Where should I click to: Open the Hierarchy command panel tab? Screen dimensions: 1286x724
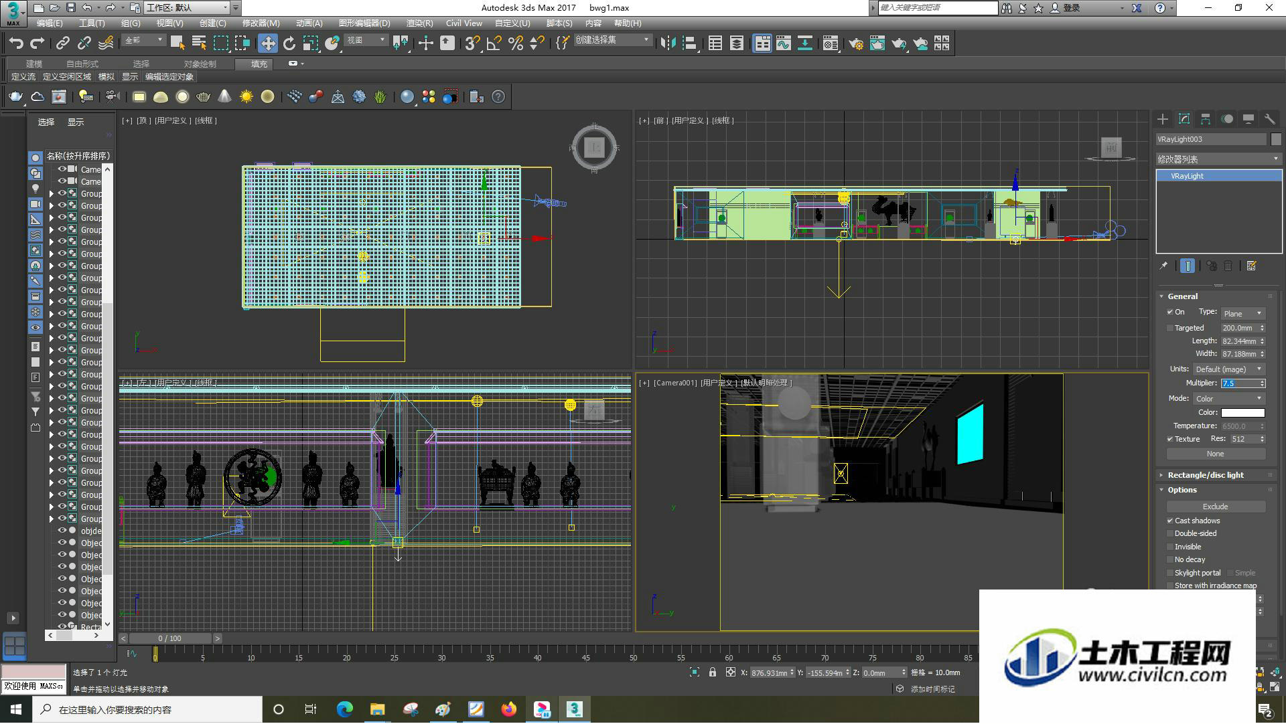pyautogui.click(x=1206, y=119)
